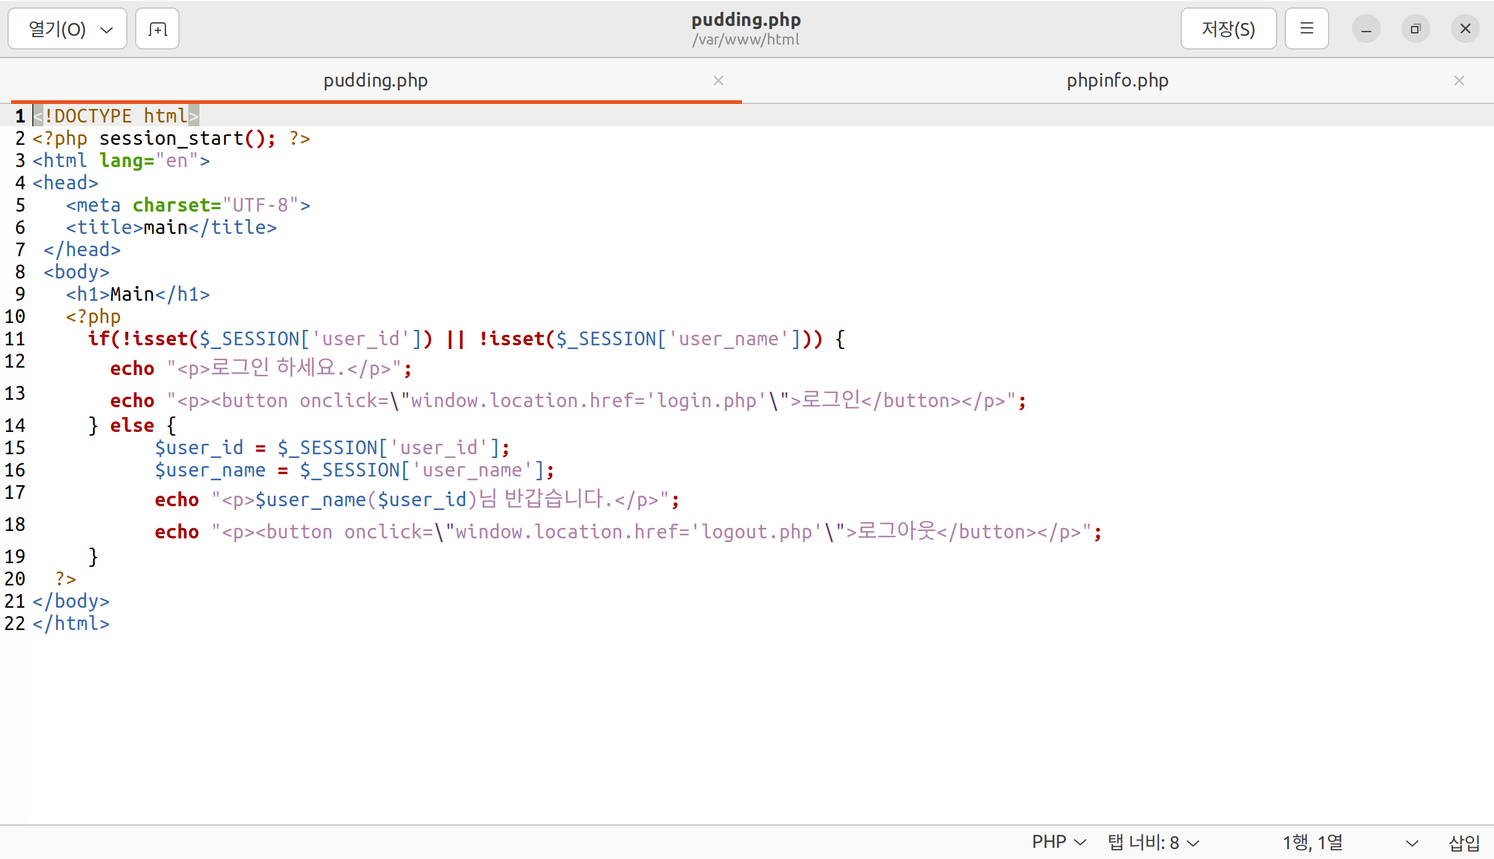Minimize the editor window
Screen dimensions: 1494x859
pyautogui.click(x=1366, y=29)
